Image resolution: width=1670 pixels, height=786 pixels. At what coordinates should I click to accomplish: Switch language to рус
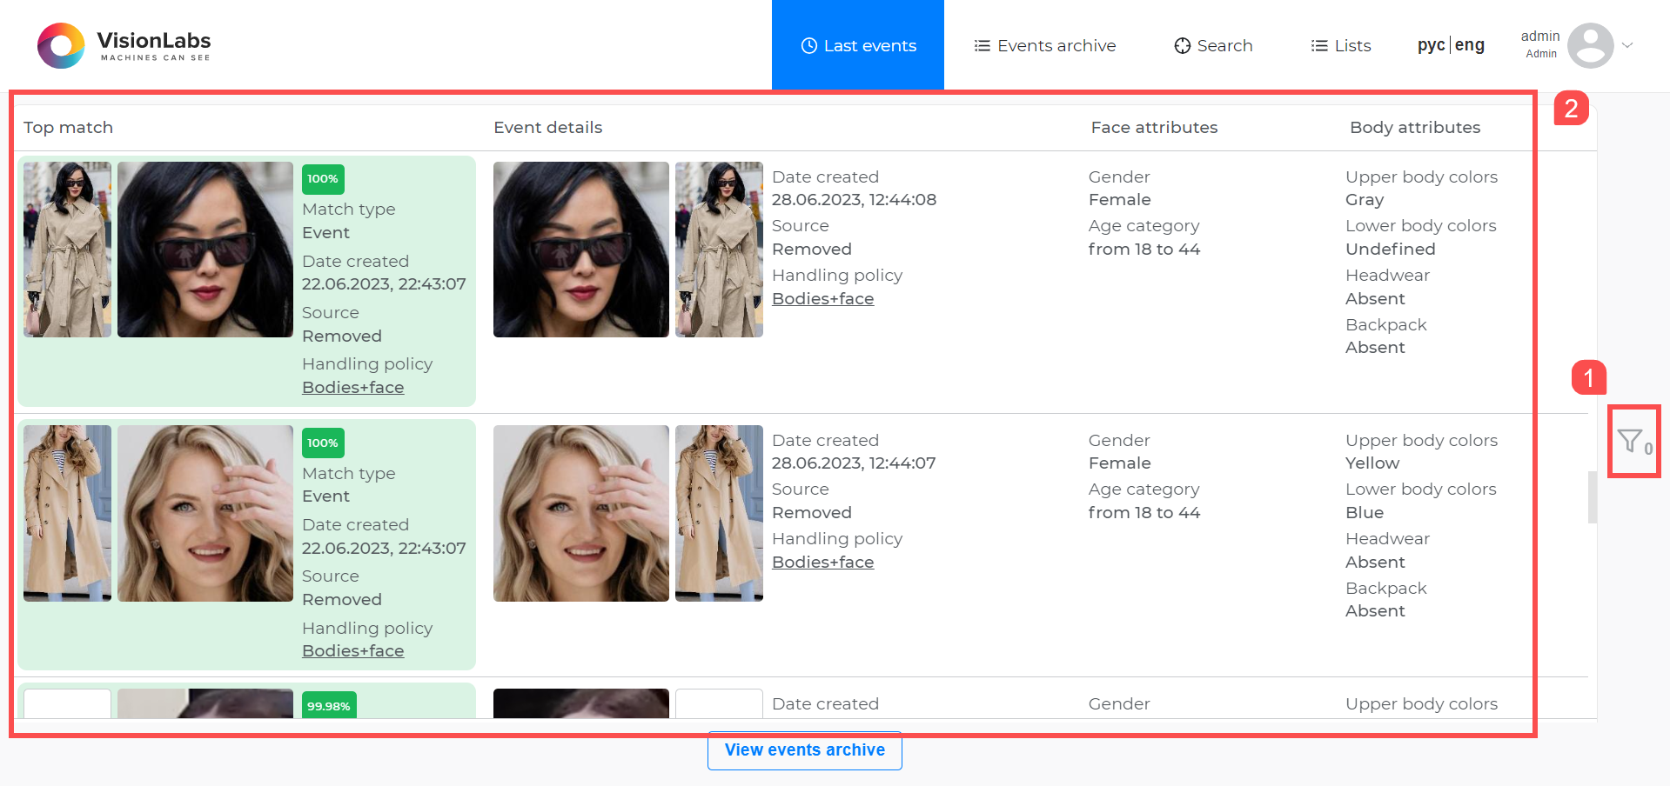1431,45
